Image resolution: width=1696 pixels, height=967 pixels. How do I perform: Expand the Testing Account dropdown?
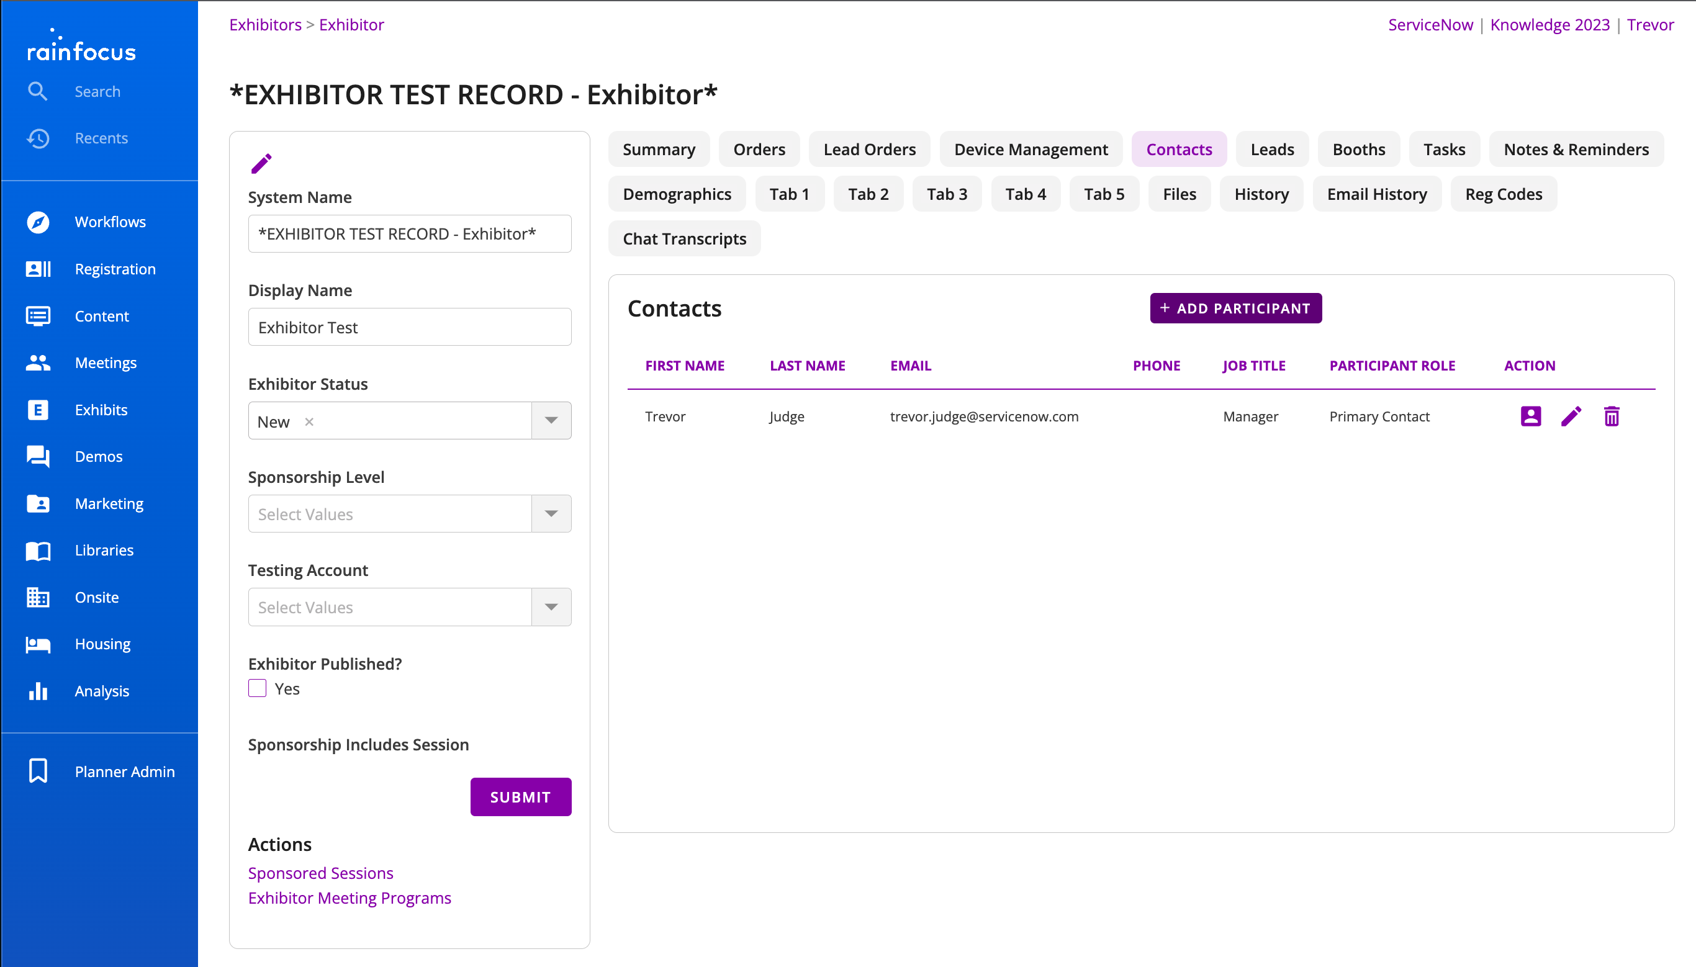pyautogui.click(x=551, y=607)
